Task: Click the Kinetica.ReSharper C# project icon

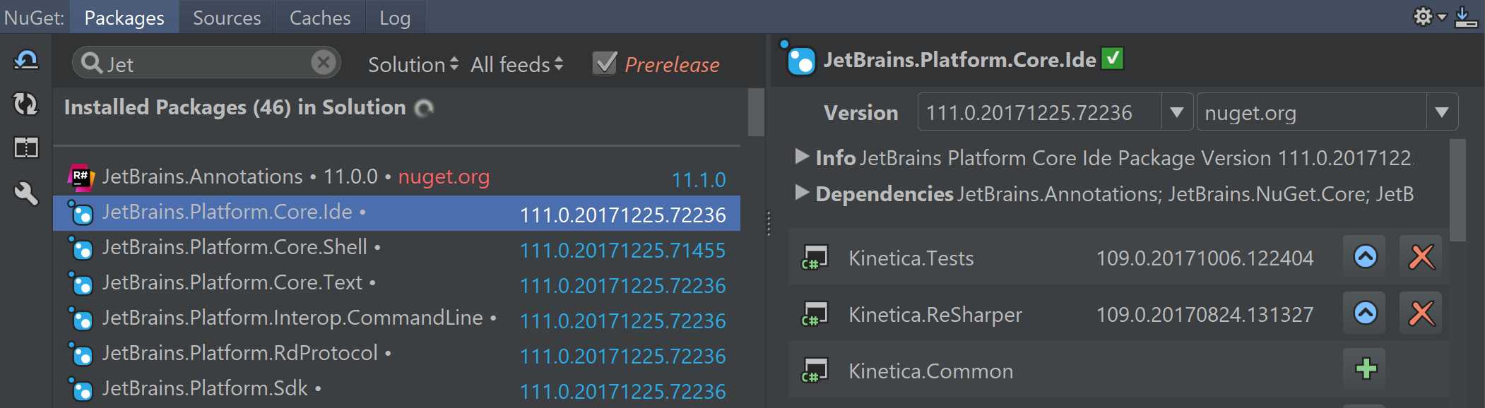Action: pos(815,314)
